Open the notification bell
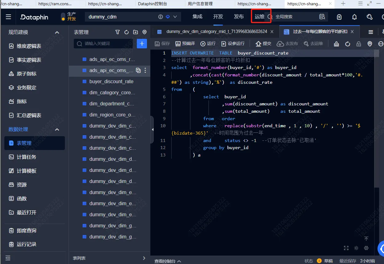384x264 pixels. [354, 17]
